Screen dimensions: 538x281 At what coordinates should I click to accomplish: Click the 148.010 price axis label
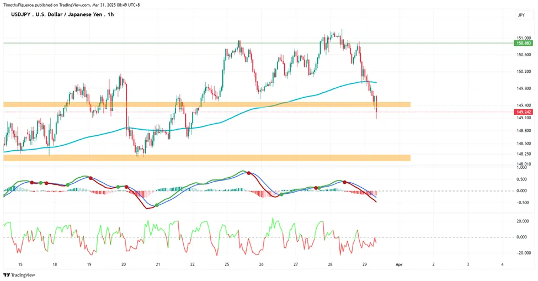(524, 165)
